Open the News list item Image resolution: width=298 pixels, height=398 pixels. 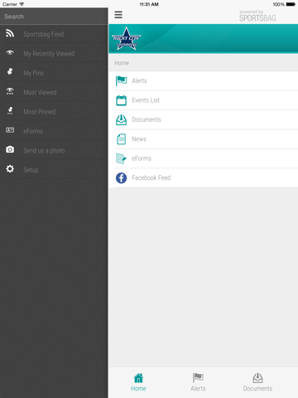click(204, 139)
